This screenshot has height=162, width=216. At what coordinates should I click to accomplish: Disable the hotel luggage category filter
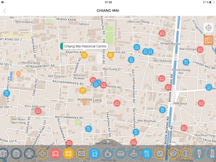tap(56, 153)
